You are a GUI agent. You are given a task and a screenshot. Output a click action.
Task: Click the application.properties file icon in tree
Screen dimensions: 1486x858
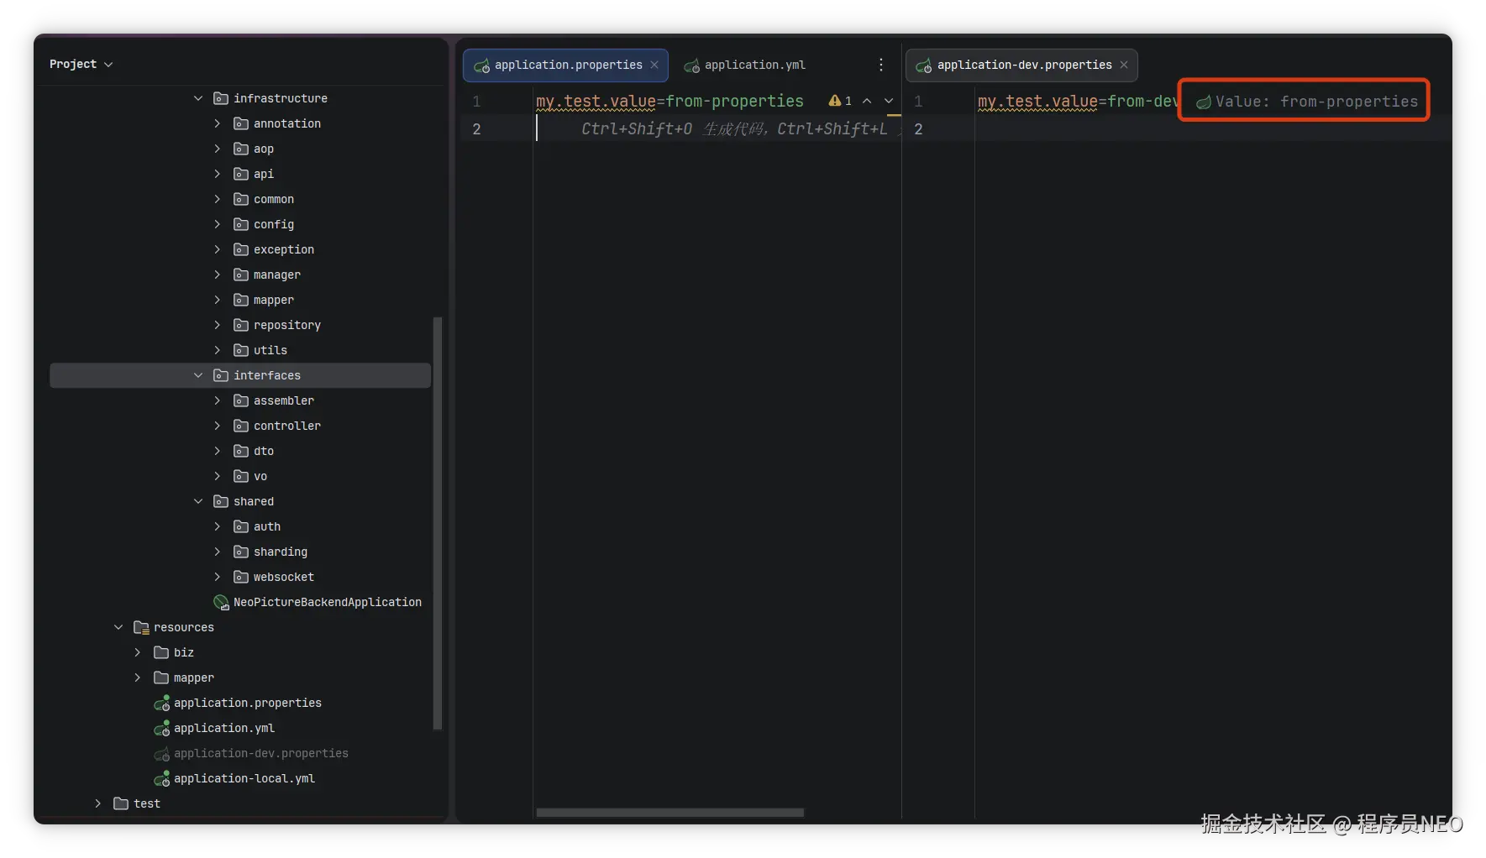click(x=162, y=703)
